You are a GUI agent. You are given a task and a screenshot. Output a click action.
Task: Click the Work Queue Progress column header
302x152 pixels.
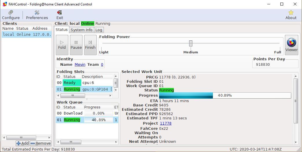[98, 107]
